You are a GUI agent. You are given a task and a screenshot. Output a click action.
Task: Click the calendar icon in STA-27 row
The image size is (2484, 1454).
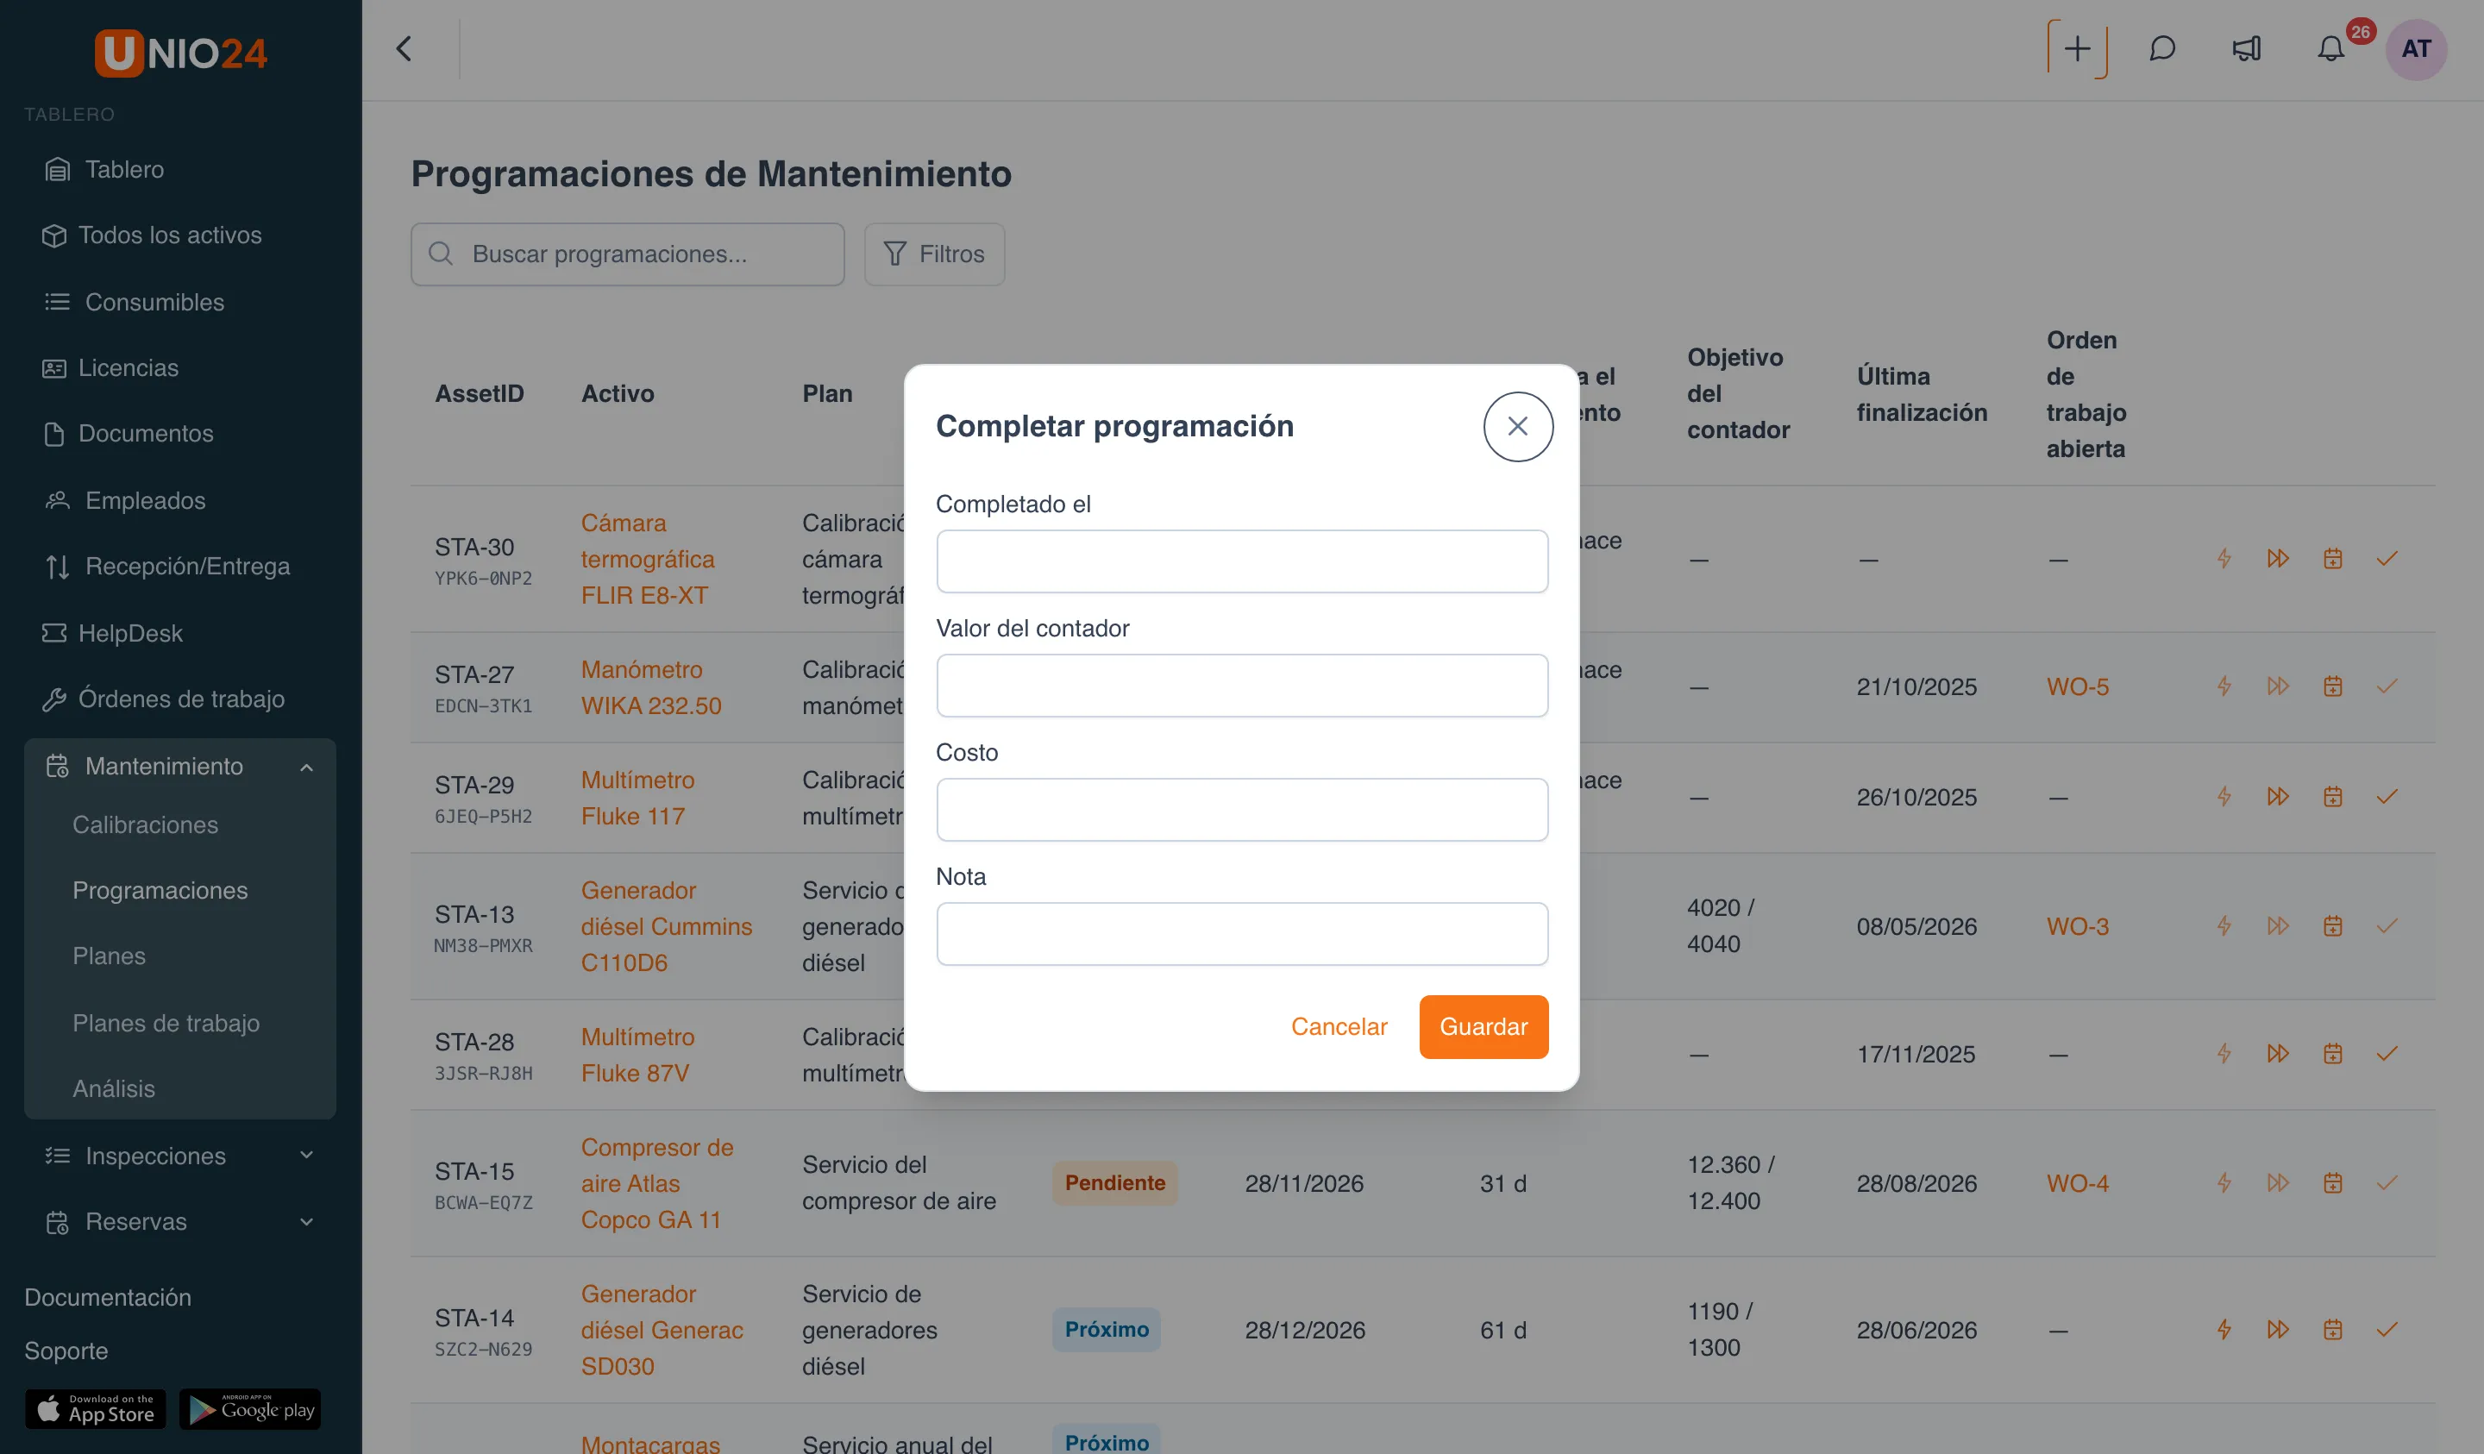(2332, 686)
